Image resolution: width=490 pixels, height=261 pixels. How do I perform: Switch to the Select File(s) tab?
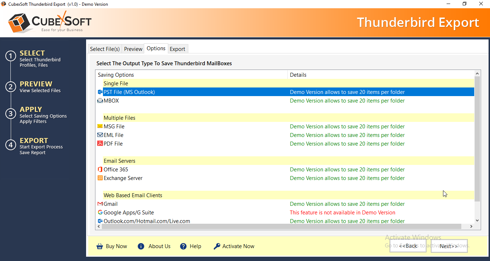click(x=105, y=49)
